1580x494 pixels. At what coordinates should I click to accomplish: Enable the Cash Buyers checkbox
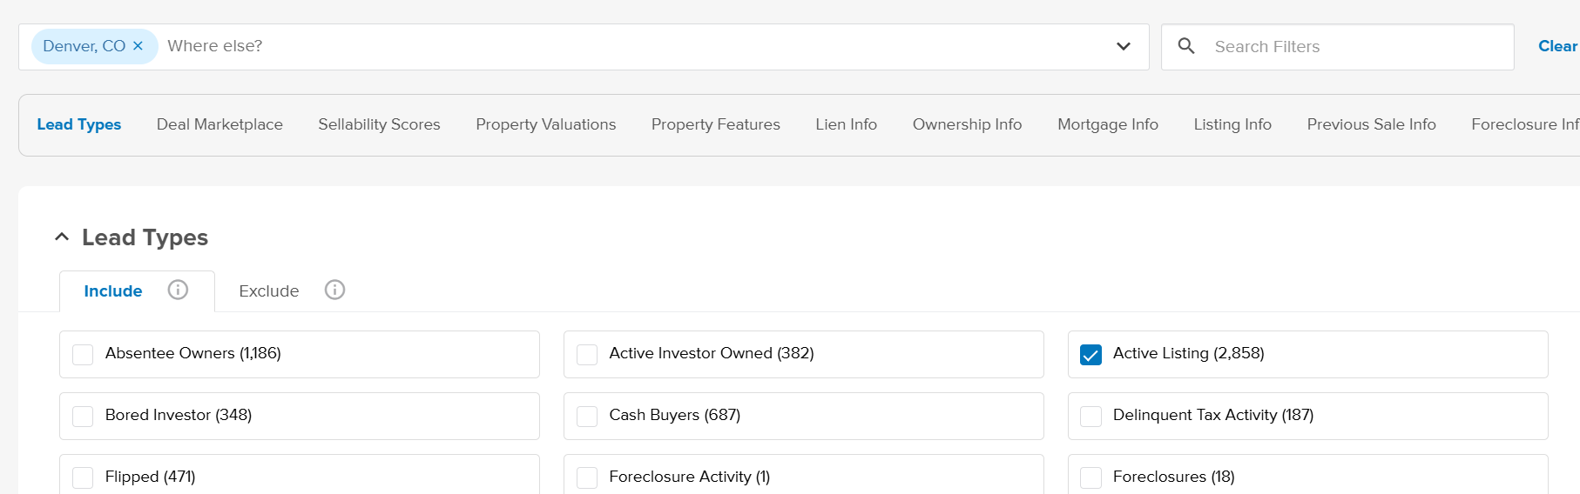click(x=587, y=417)
